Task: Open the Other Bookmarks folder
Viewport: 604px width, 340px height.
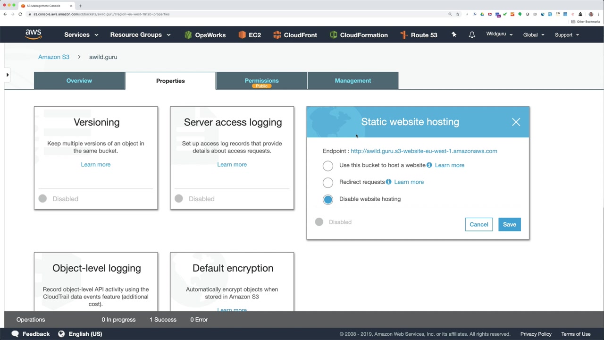Action: coord(587,22)
